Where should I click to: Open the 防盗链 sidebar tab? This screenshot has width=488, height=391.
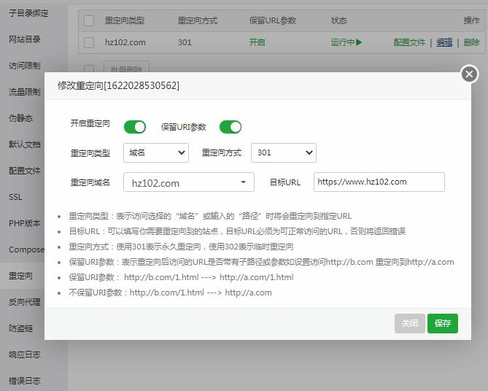click(x=20, y=328)
